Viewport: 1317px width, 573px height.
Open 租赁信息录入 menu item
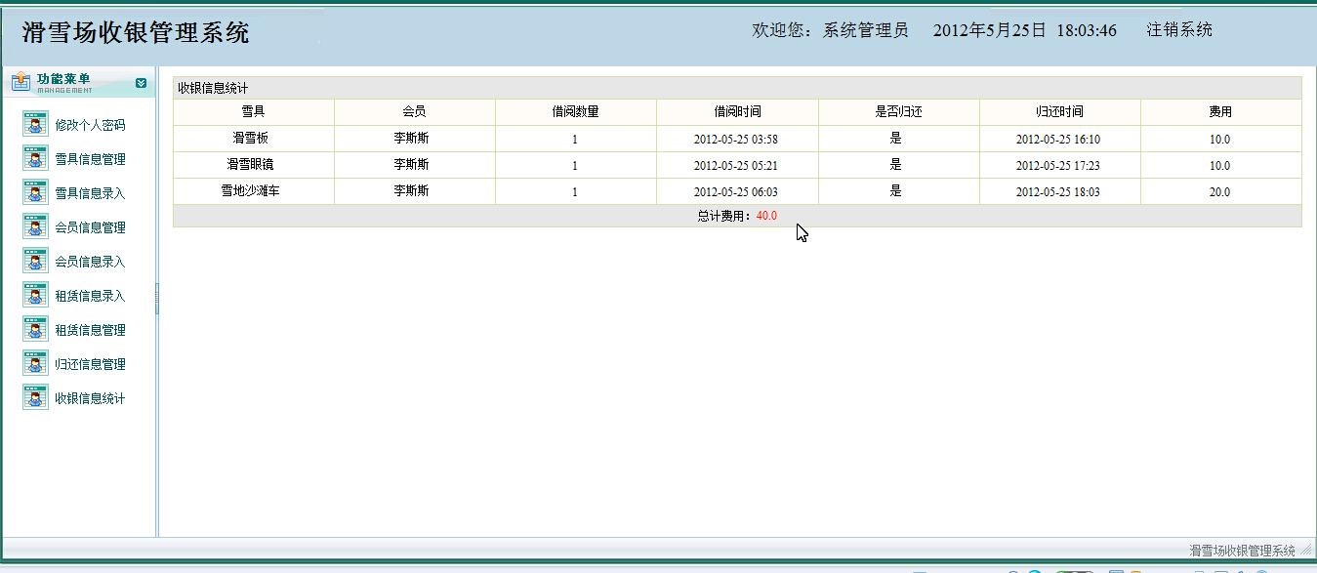coord(90,296)
